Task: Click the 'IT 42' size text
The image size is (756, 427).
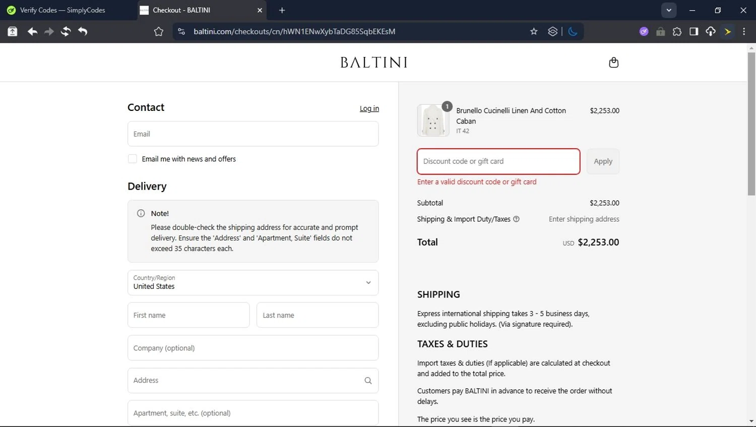Action: 463,131
